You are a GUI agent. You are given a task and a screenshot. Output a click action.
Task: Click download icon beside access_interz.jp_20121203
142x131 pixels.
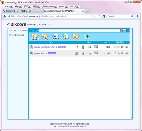pyautogui.click(x=32, y=53)
